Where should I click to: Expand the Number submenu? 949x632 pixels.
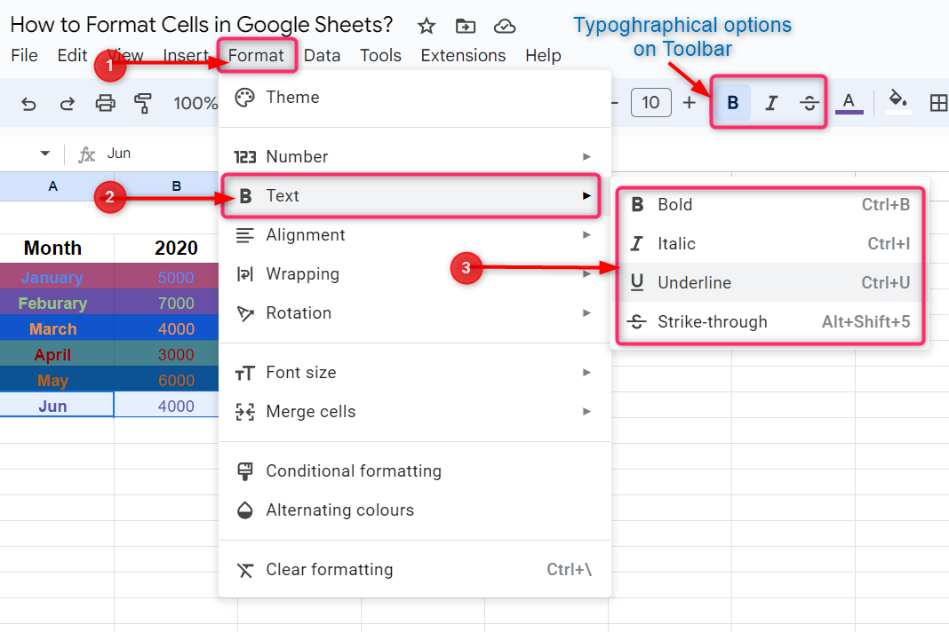(415, 156)
